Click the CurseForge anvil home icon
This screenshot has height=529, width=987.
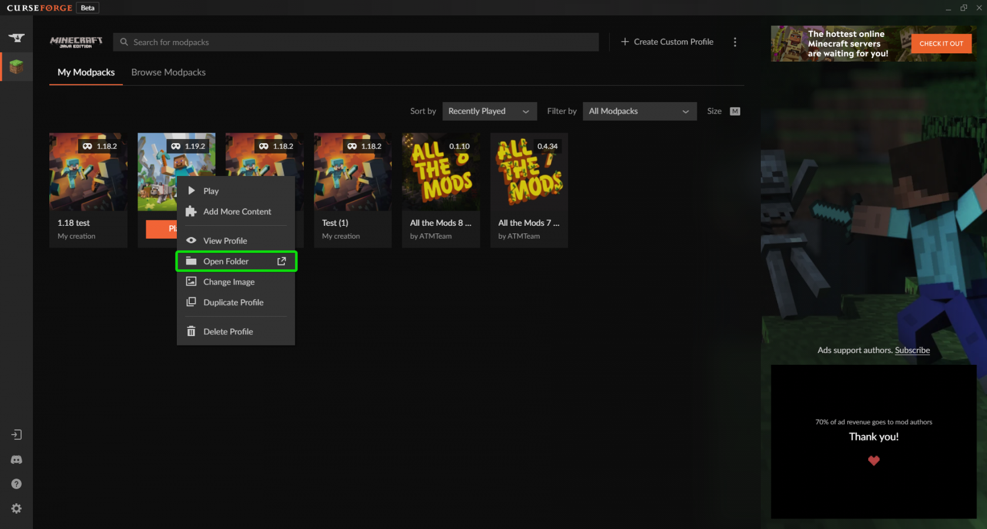[16, 38]
